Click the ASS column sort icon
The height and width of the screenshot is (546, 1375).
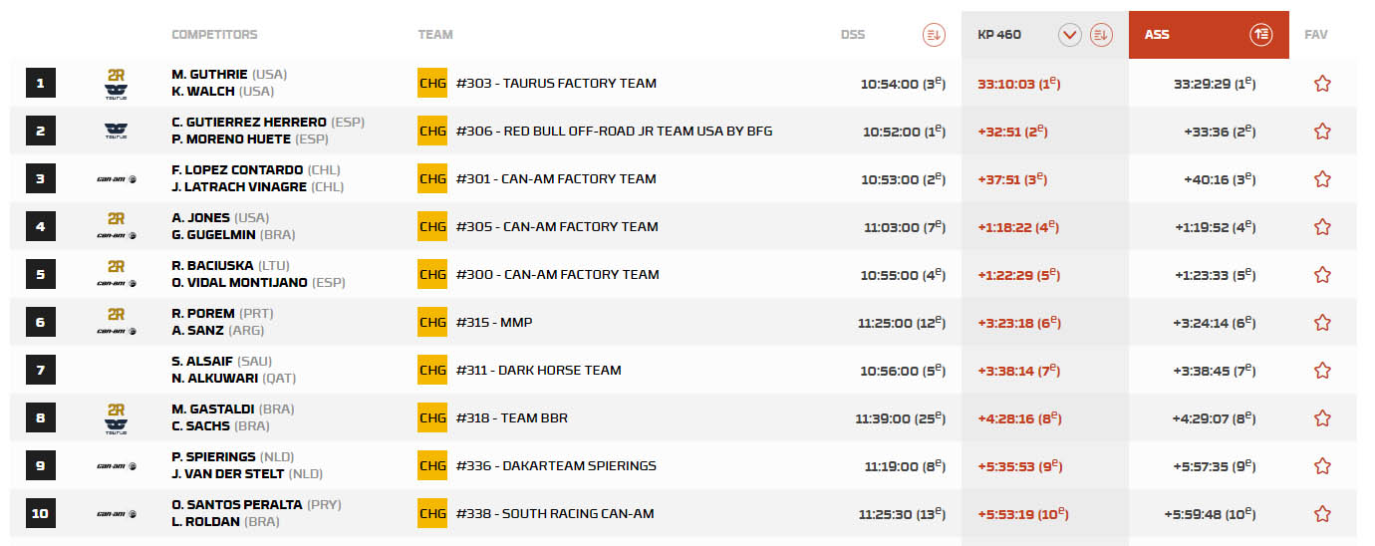pyautogui.click(x=1261, y=35)
